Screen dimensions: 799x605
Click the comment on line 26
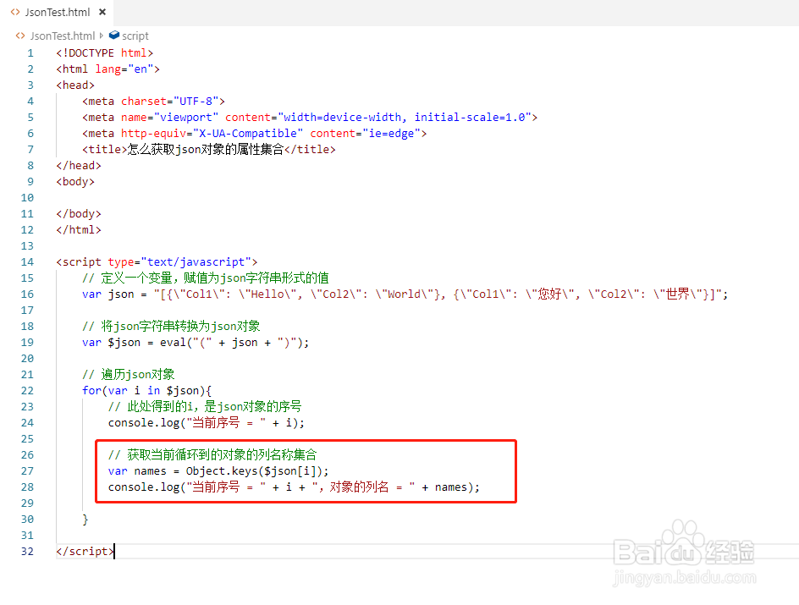coord(212,455)
